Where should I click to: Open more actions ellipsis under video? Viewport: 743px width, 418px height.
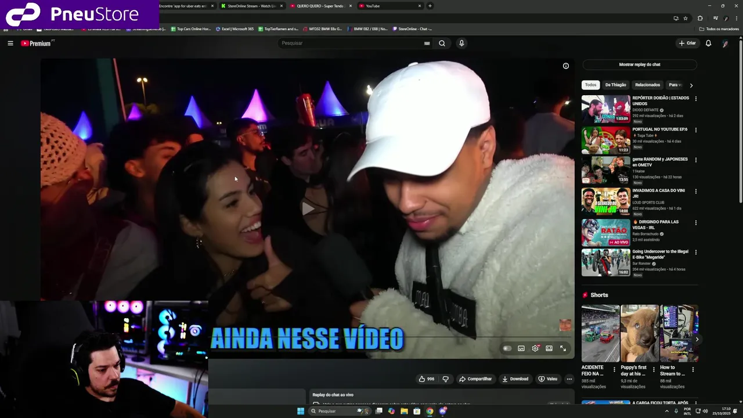[569, 379]
